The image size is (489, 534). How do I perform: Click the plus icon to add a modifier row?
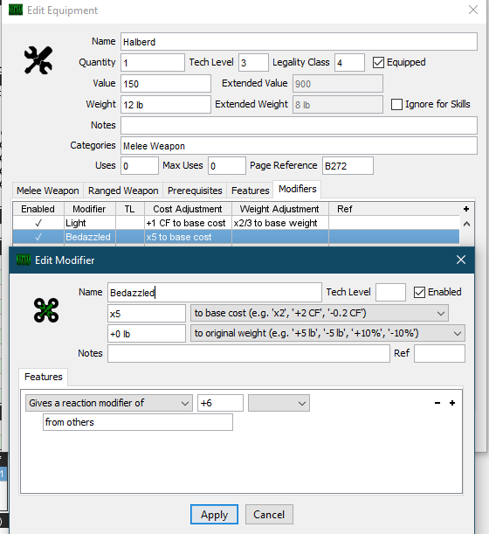pyautogui.click(x=466, y=209)
